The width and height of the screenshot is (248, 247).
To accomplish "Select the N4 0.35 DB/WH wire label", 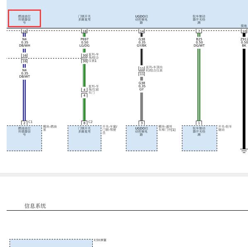I will click(x=24, y=42).
